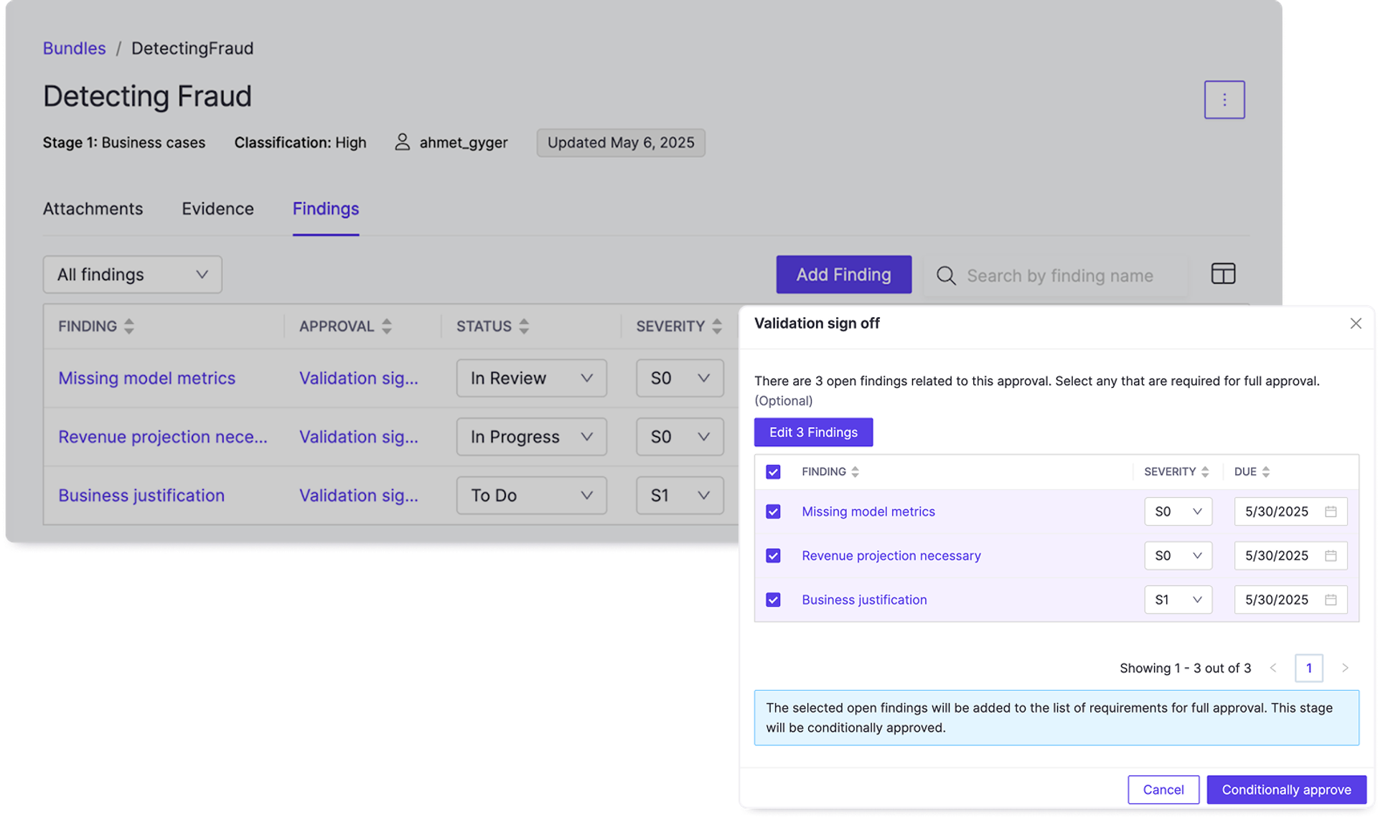1378x817 pixels.
Task: Open the All findings filter dropdown
Action: click(x=132, y=275)
